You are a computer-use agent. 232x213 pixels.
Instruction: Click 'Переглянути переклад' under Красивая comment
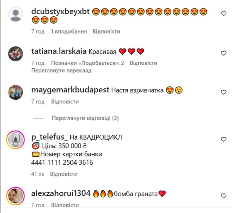click(61, 71)
